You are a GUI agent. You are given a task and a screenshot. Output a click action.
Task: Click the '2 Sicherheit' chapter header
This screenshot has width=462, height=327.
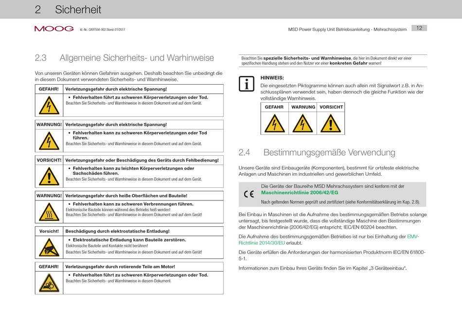click(x=68, y=9)
